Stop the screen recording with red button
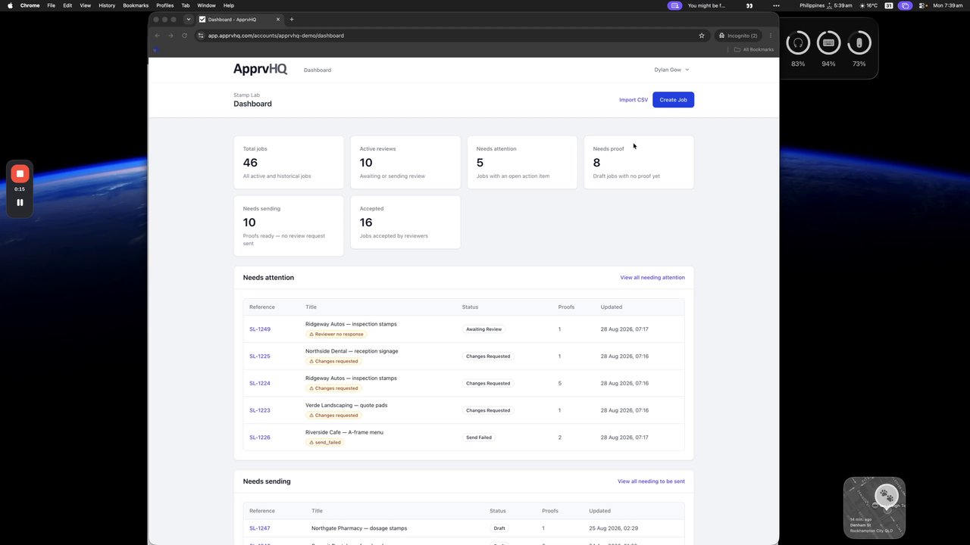Screen dimensions: 970x545 20,173
